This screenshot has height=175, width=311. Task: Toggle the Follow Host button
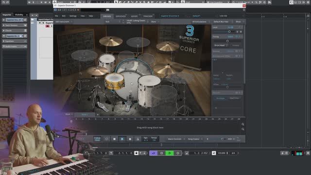[x=97, y=139]
